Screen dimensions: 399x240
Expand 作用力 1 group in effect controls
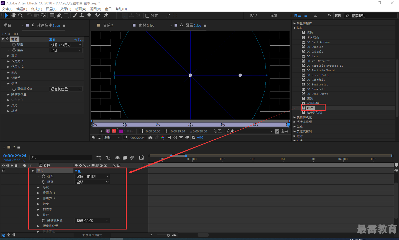[8, 61]
